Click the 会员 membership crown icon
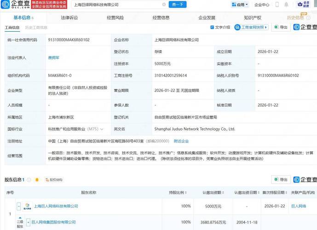This screenshot has width=317, height=230. pos(306,5)
